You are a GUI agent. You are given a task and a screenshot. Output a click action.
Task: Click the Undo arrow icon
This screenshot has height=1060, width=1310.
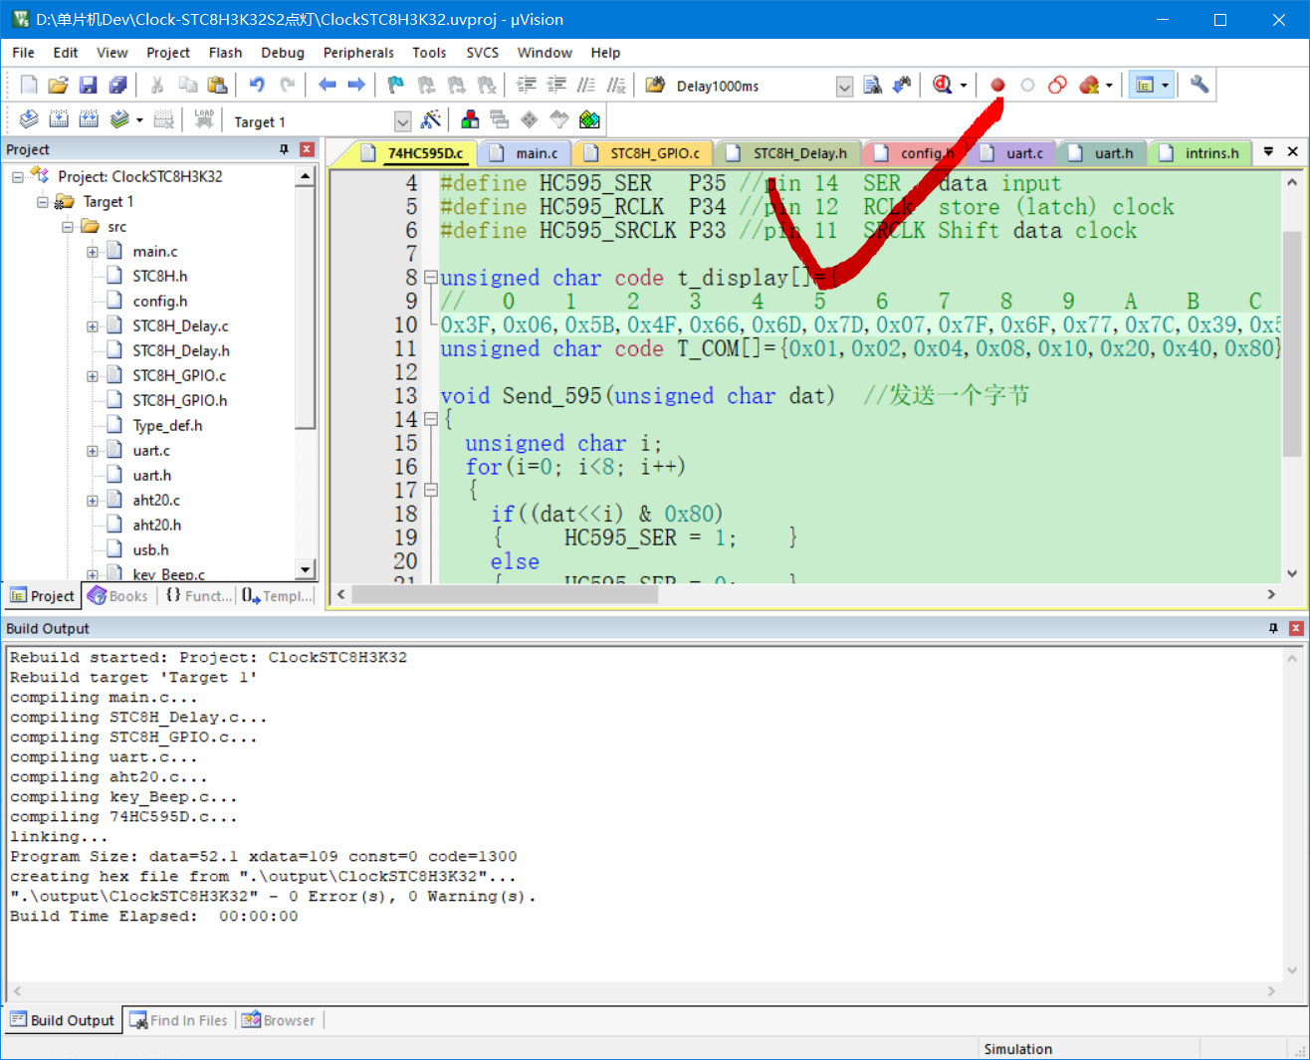tap(257, 86)
